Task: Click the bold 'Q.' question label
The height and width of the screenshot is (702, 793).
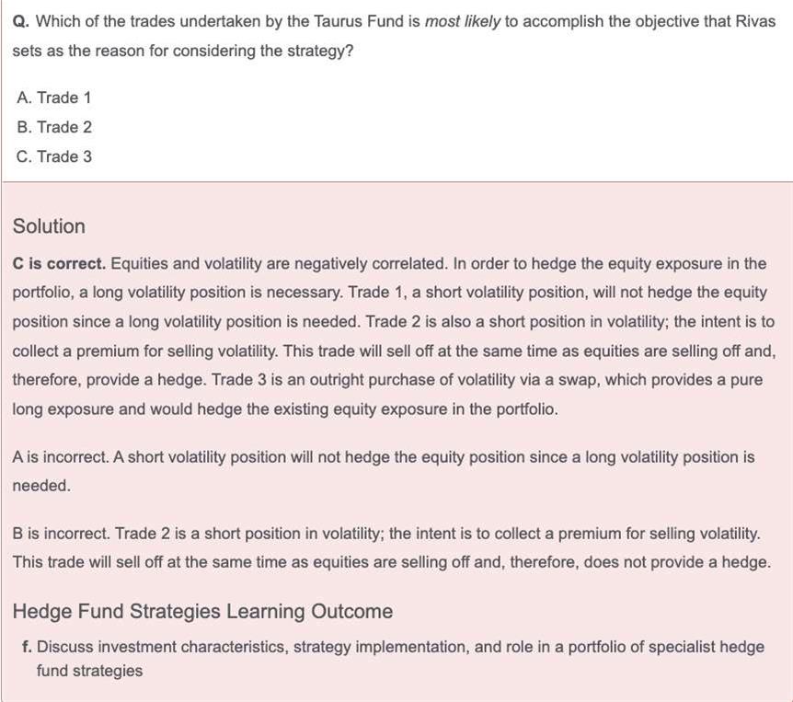Action: (x=20, y=21)
